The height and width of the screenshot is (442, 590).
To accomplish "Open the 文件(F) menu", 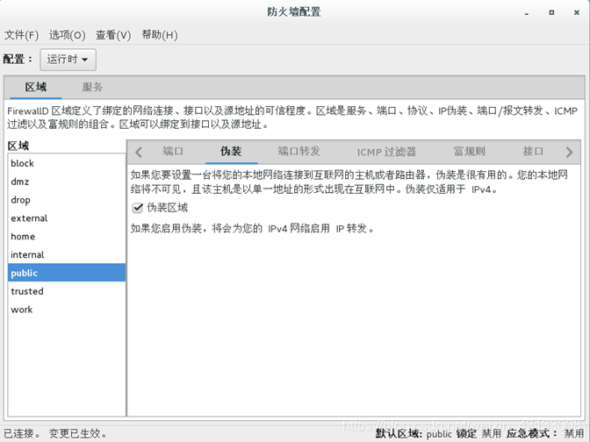I will 21,35.
